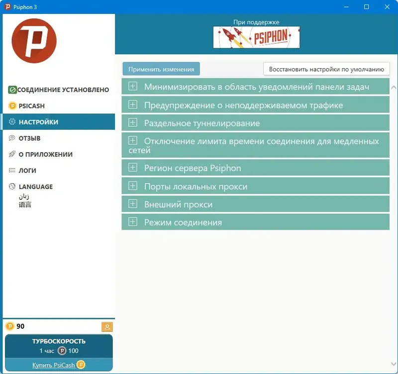Show the ЛОГИ section
Viewport: 398px width, 374px height.
(59, 170)
